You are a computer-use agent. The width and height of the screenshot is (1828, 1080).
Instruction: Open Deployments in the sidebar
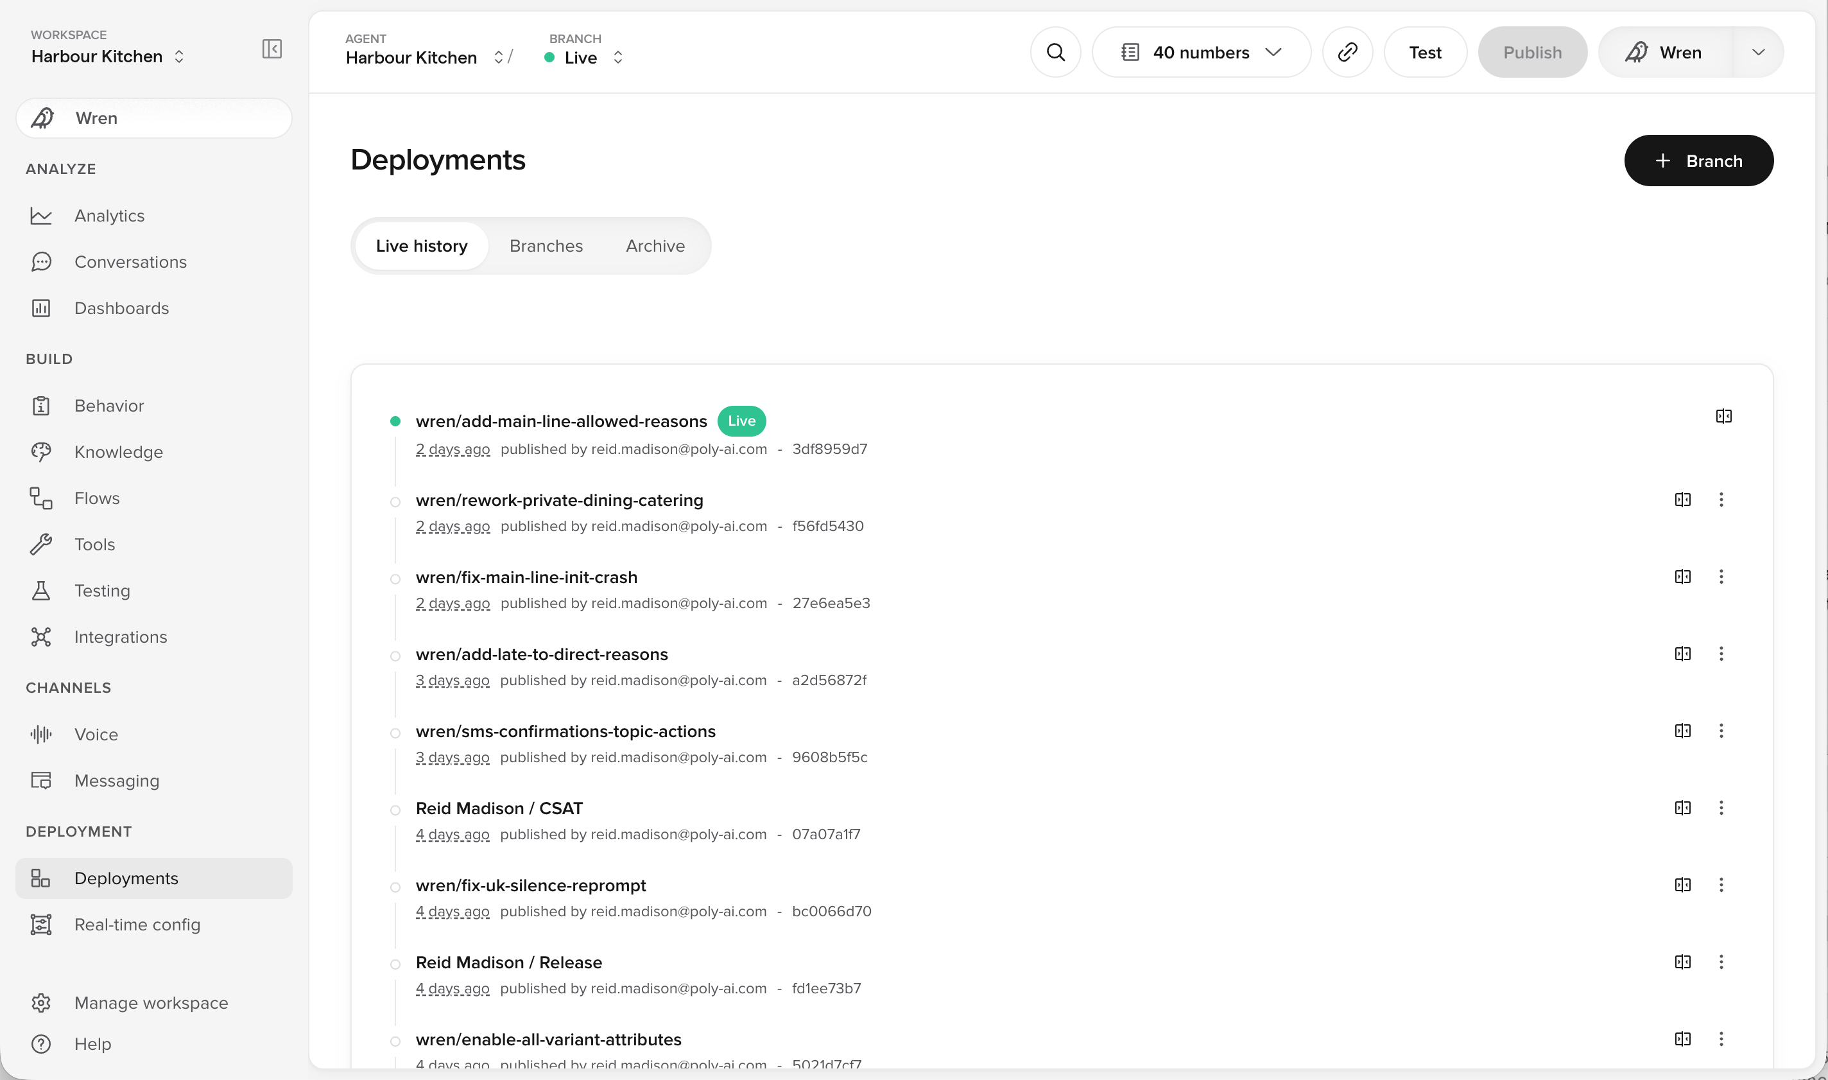click(153, 878)
